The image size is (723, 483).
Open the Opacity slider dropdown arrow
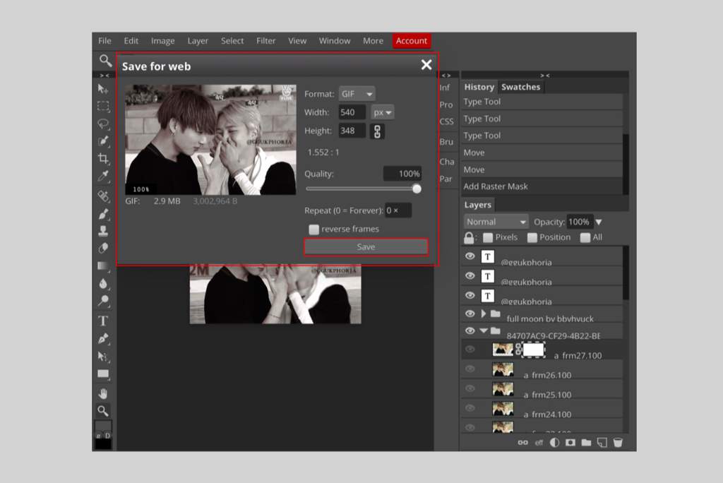599,222
